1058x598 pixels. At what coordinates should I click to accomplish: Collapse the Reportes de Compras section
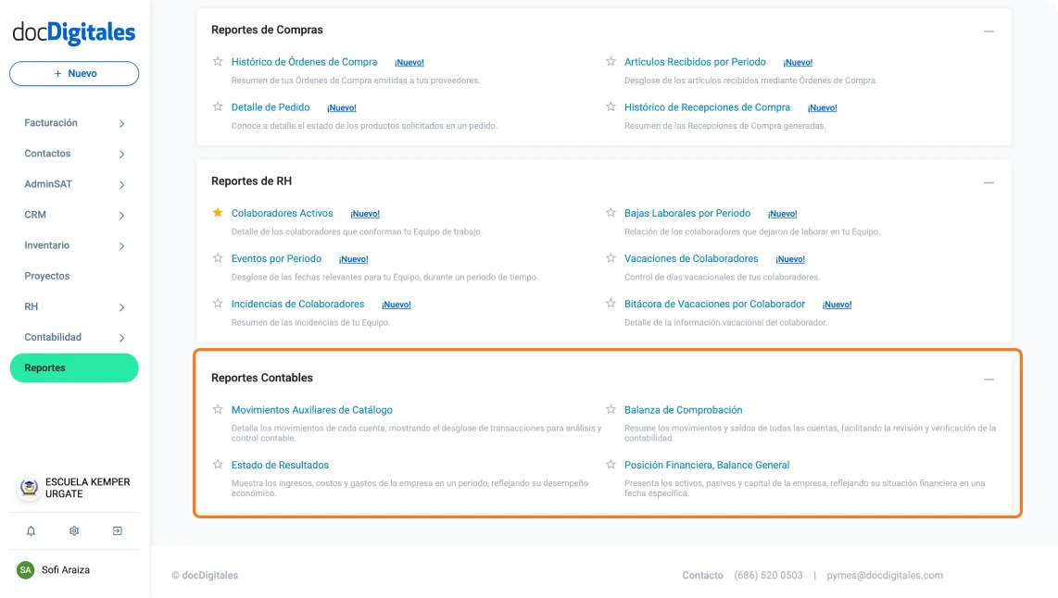989,30
